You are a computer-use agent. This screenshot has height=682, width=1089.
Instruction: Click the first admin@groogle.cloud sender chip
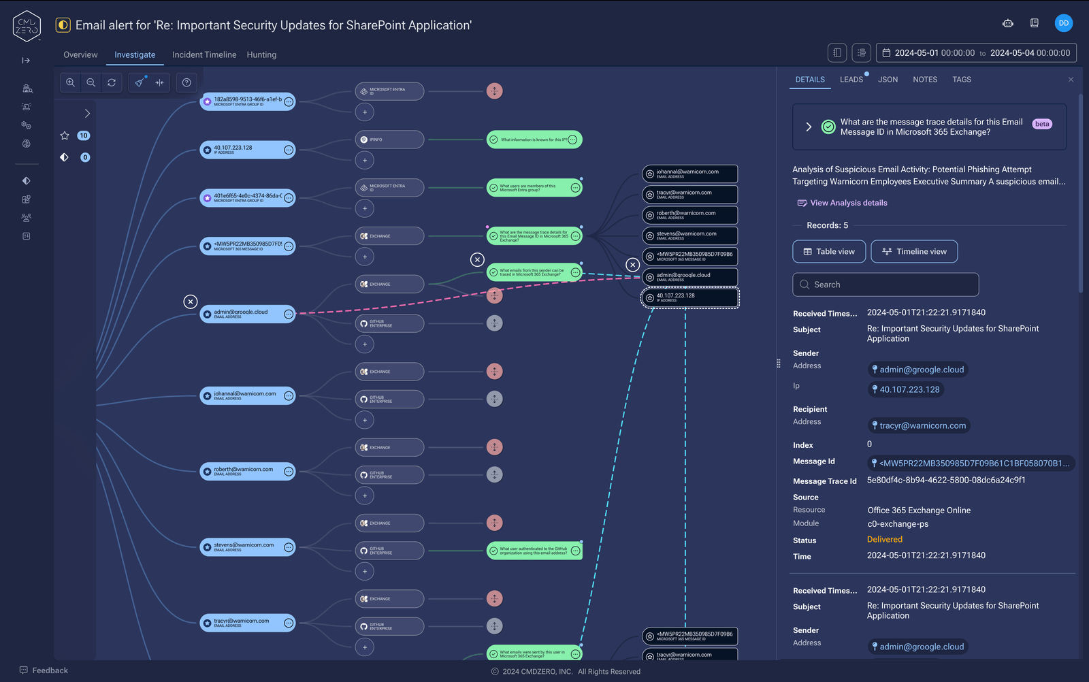918,370
